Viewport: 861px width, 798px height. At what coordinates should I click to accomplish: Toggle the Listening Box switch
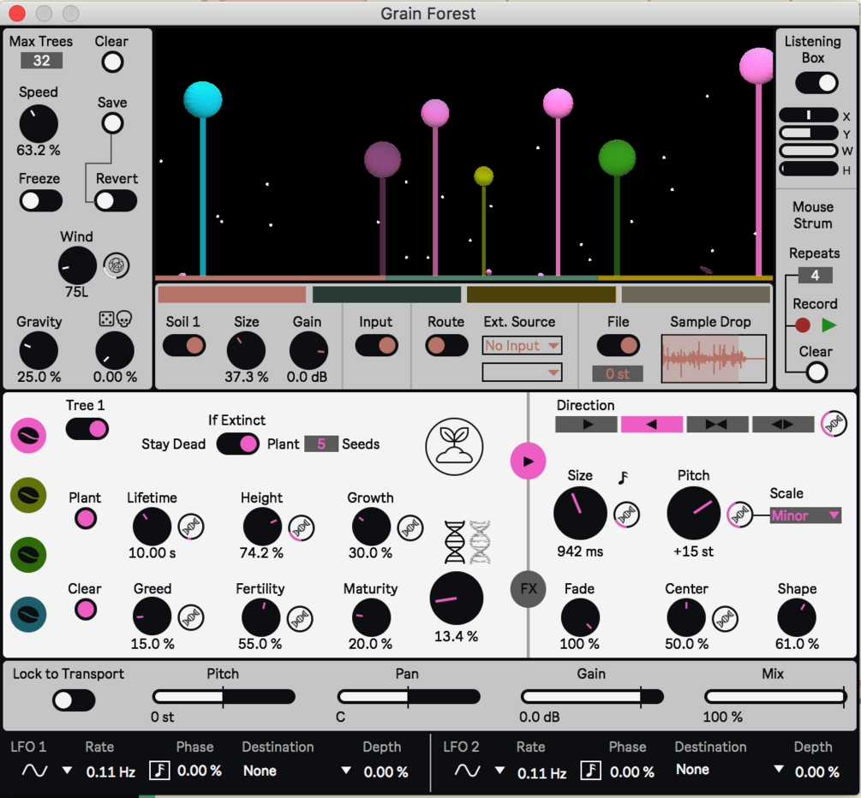[x=816, y=83]
